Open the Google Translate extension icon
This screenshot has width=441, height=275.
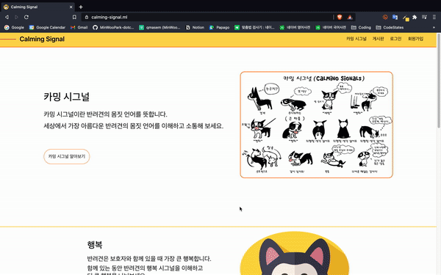(x=395, y=17)
